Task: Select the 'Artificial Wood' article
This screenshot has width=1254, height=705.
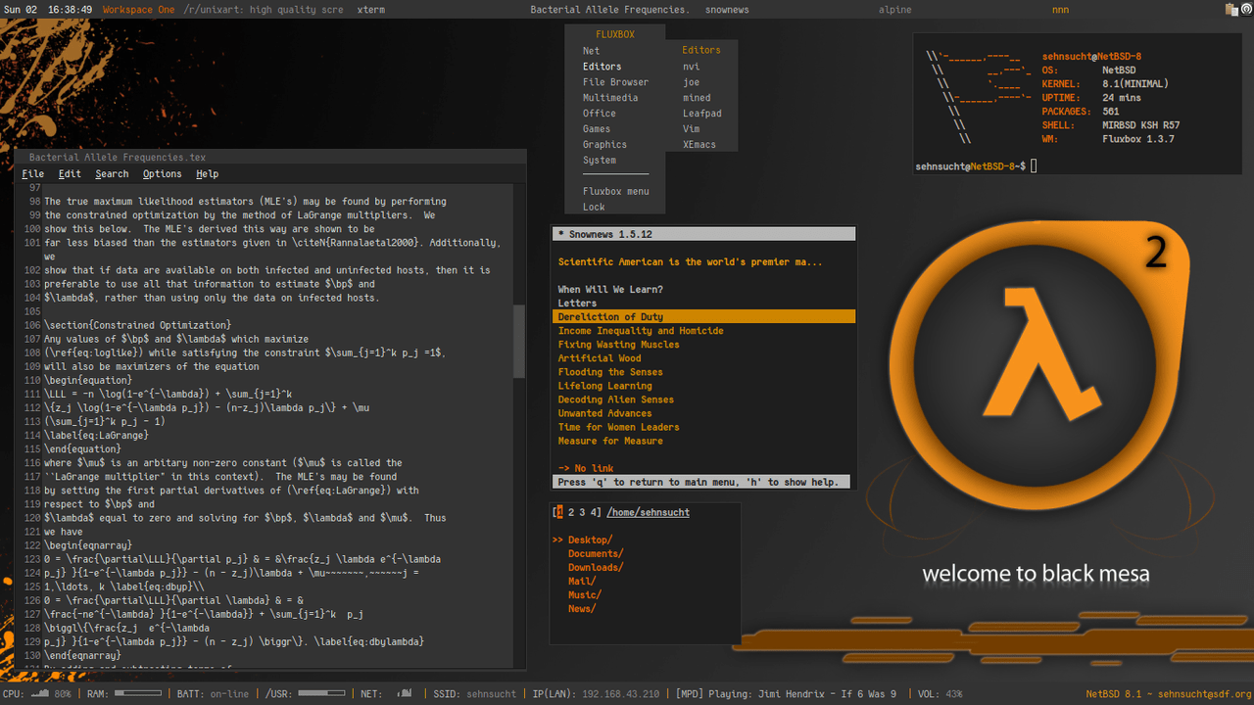Action: 600,358
